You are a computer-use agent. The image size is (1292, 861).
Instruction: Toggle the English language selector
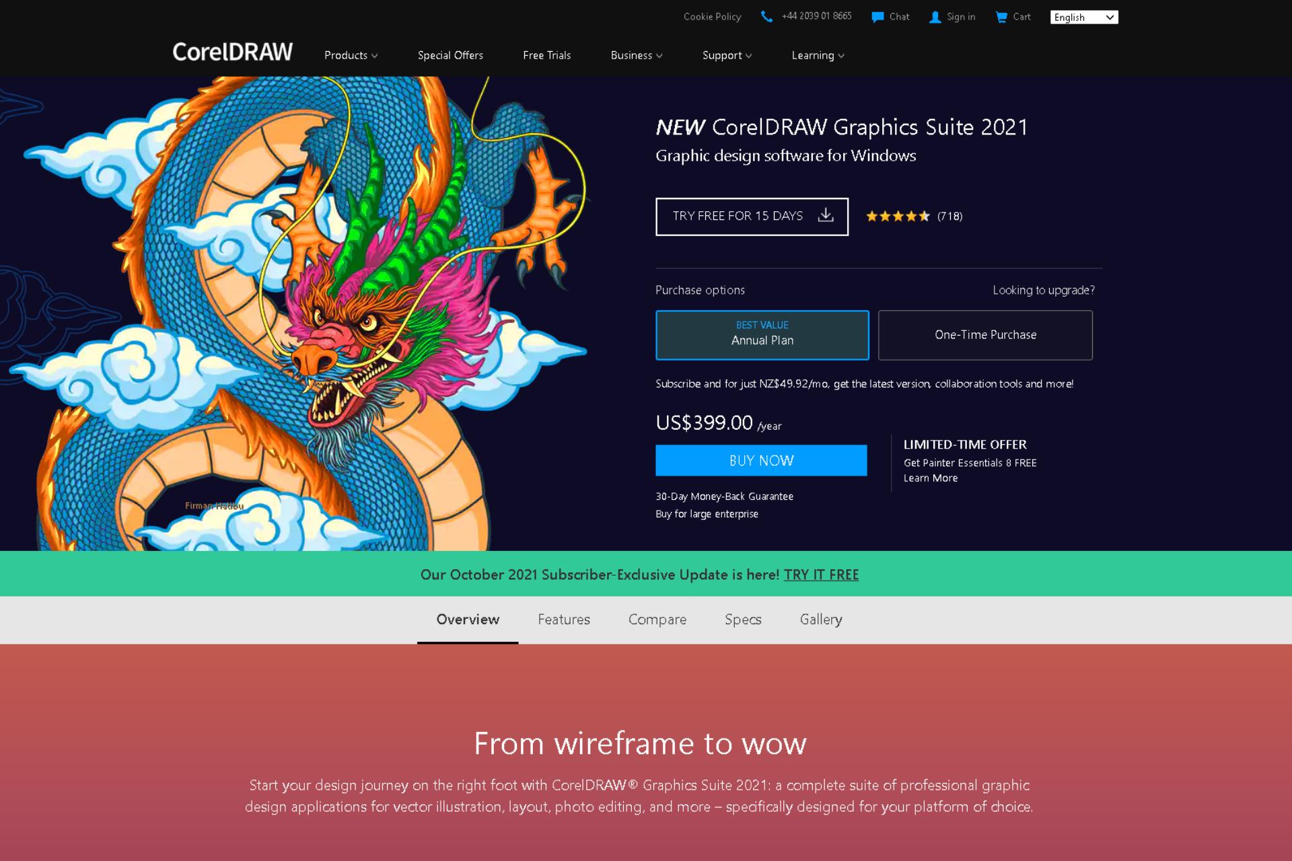click(x=1083, y=16)
